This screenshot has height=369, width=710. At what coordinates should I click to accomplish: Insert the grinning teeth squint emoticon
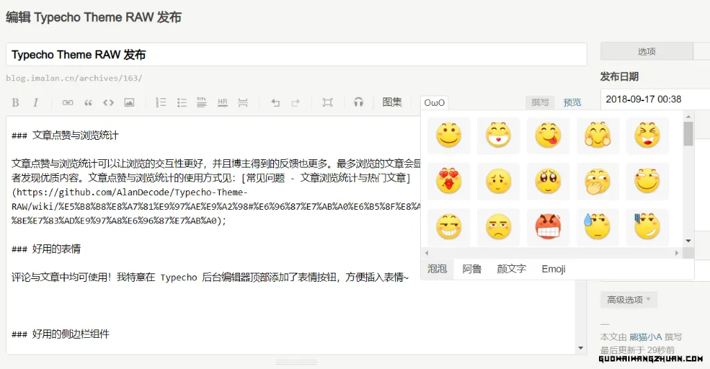tap(449, 226)
